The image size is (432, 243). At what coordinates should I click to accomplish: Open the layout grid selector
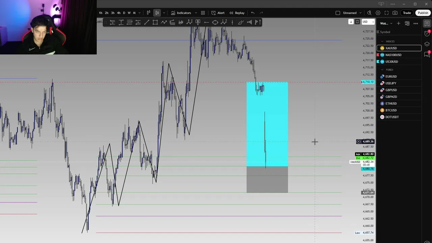point(203,13)
